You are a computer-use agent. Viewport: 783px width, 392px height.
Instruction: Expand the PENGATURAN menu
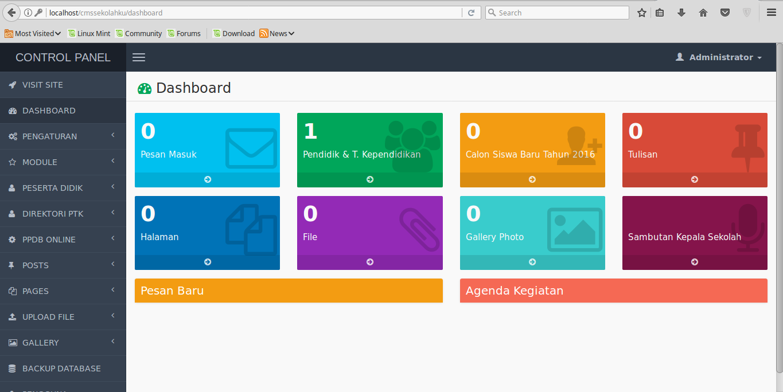click(x=49, y=136)
